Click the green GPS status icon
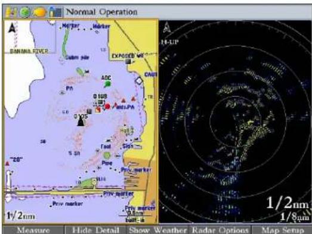This screenshot has height=234, width=312. pyautogui.click(x=24, y=13)
